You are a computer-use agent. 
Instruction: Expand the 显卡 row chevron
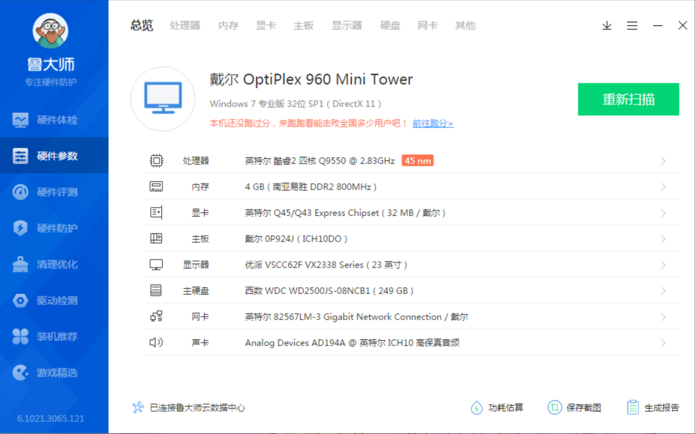(x=663, y=213)
